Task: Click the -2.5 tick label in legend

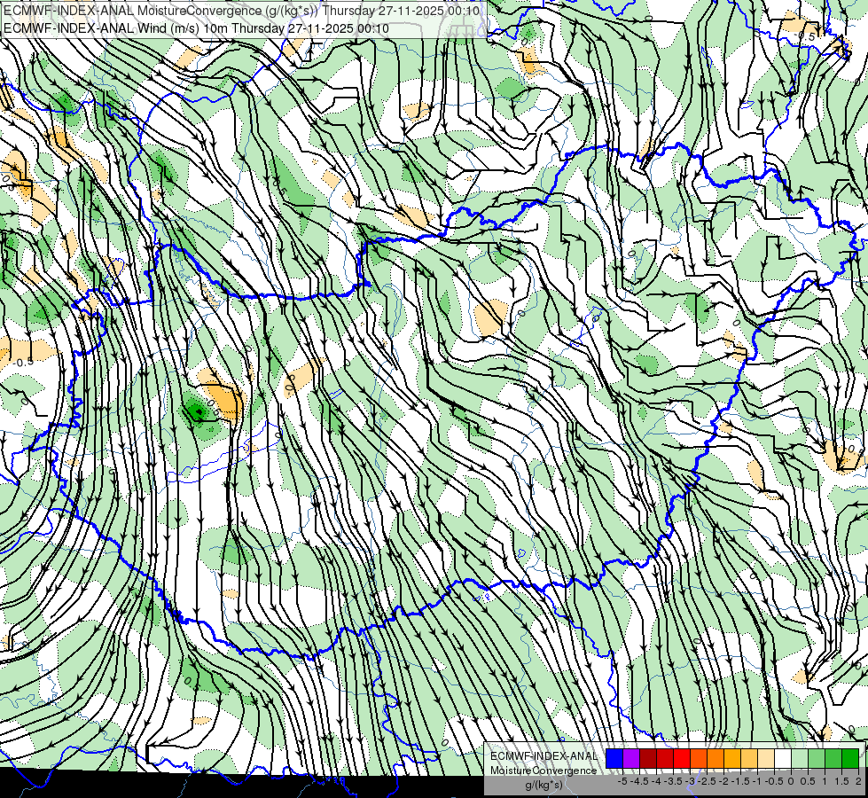Action: click(x=707, y=781)
